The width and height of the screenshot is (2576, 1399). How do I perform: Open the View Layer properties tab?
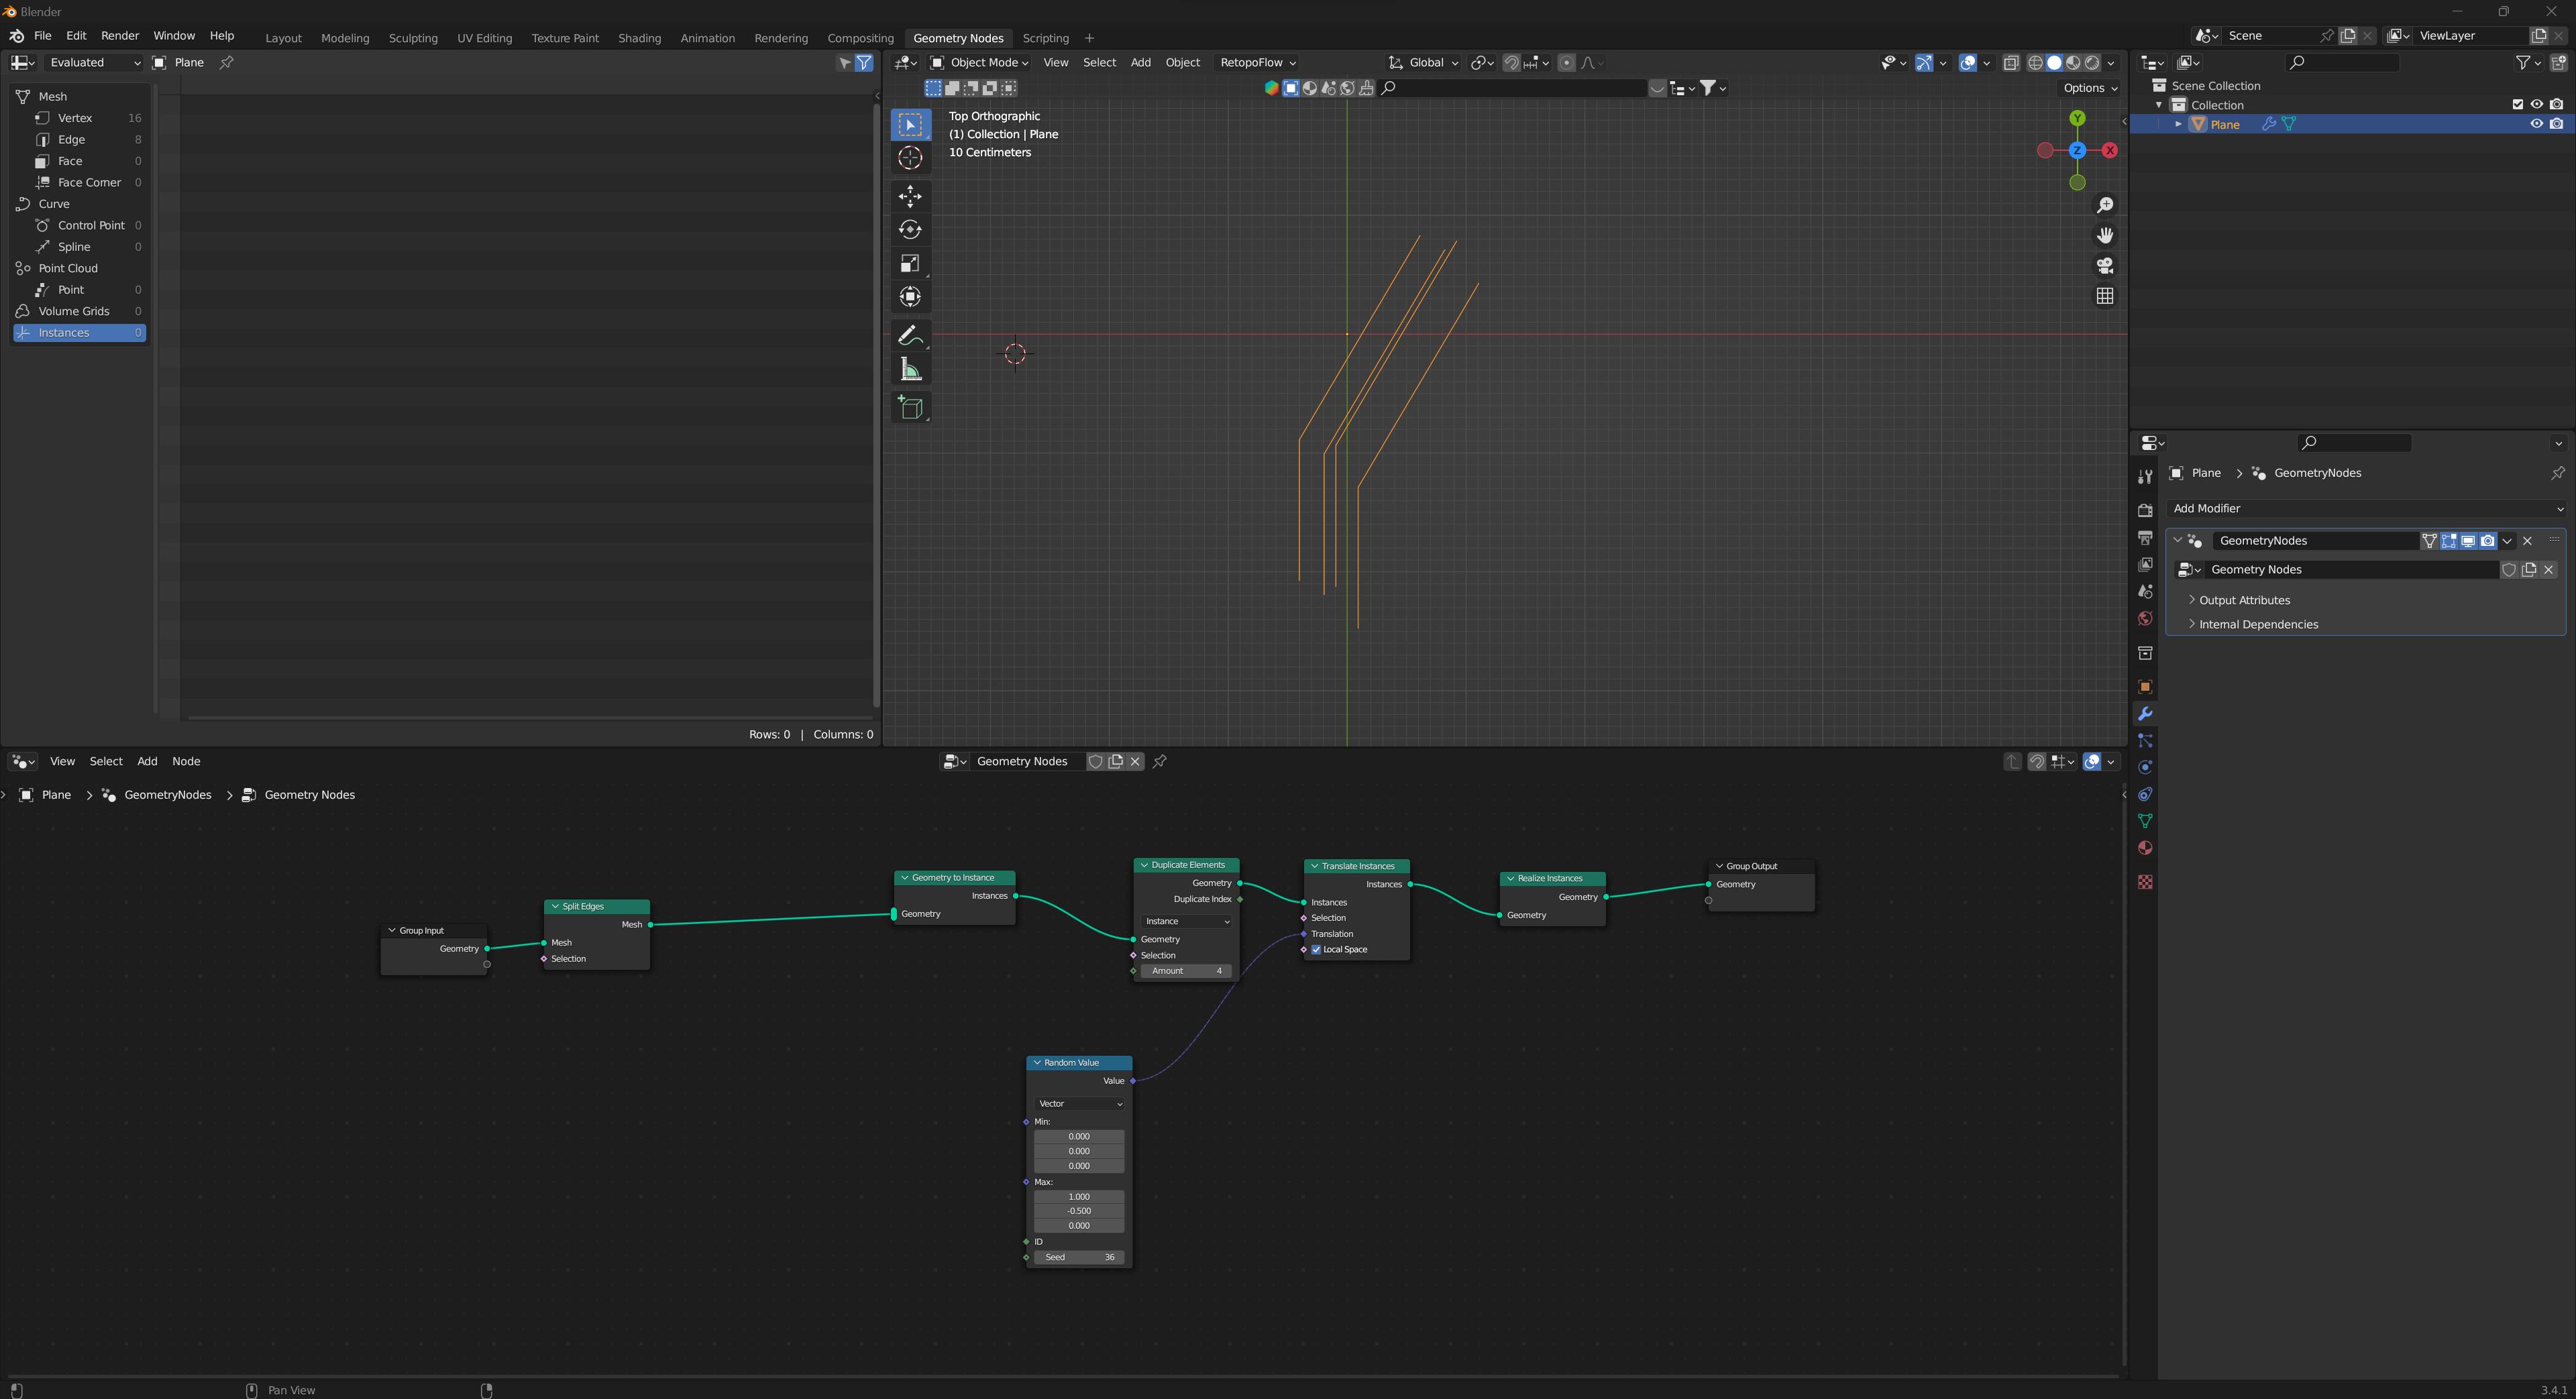coord(2145,565)
